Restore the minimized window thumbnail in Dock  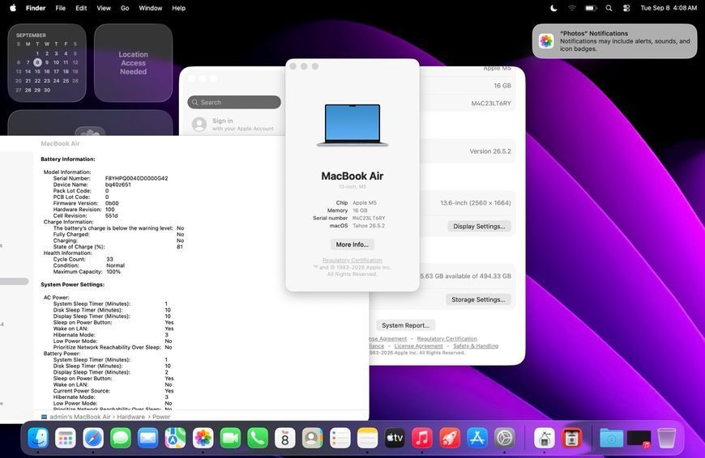point(639,439)
